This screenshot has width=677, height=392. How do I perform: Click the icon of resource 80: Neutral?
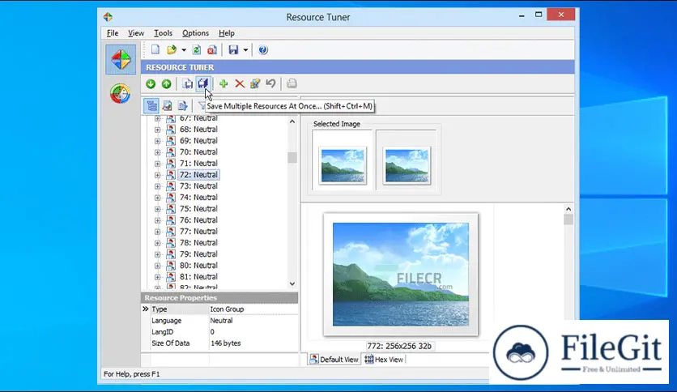171,265
